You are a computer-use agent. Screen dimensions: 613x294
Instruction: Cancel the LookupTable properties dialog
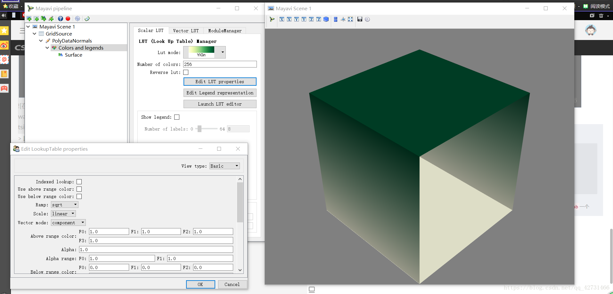point(232,284)
